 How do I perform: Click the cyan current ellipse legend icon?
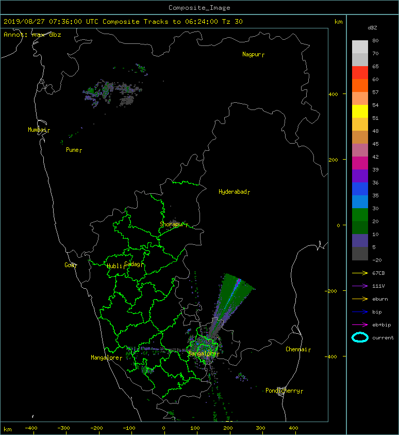[360, 338]
